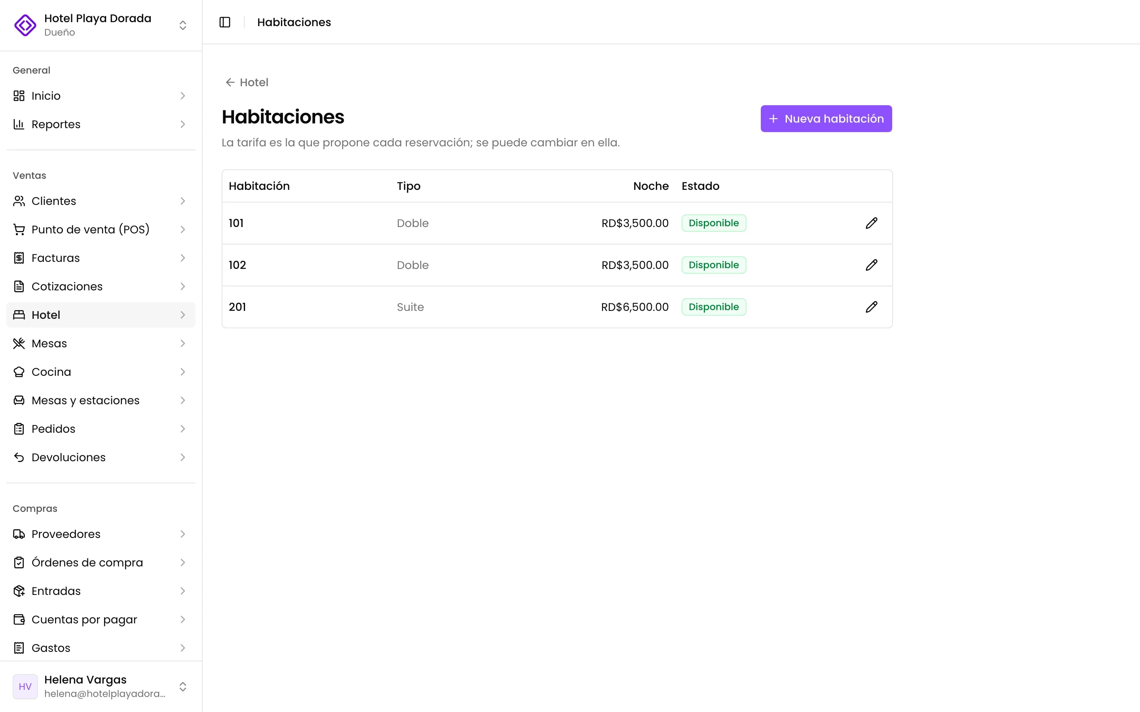Click the Tipo column header
Image resolution: width=1140 pixels, height=712 pixels.
pos(408,186)
